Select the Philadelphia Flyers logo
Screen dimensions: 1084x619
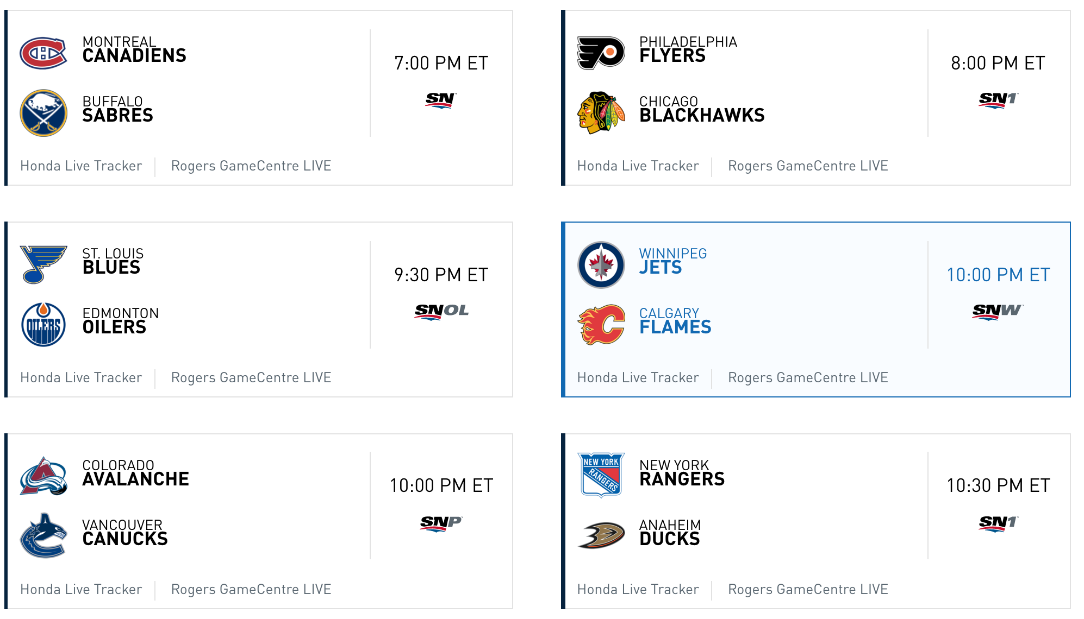tap(601, 53)
